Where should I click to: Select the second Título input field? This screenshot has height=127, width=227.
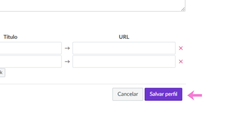[x=31, y=62]
